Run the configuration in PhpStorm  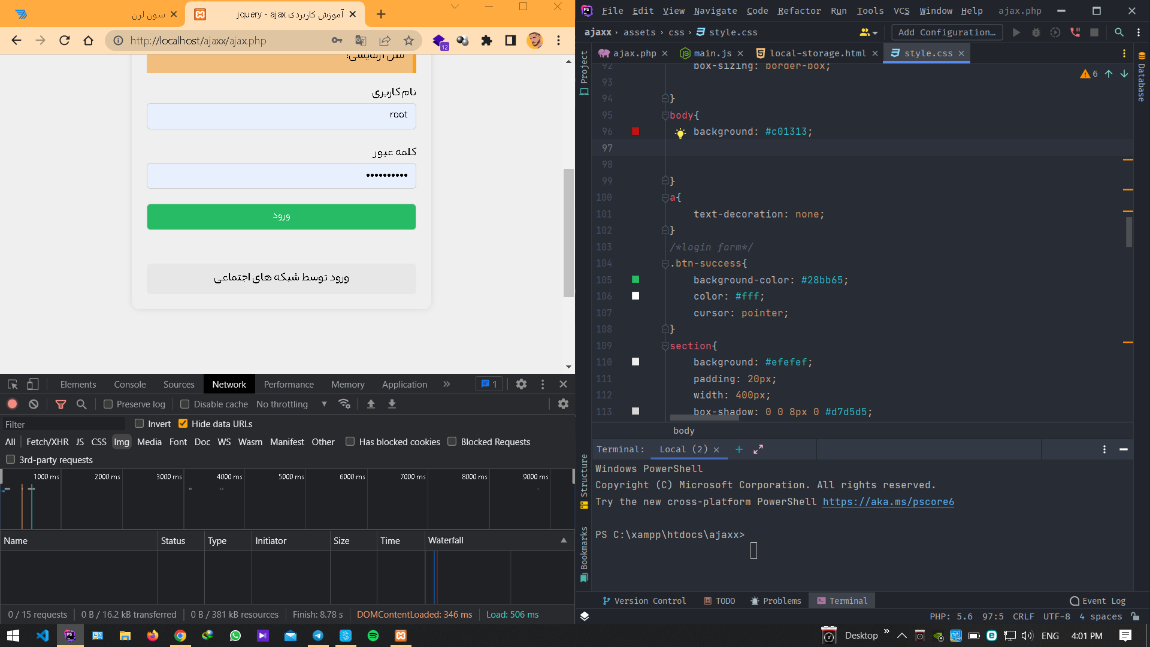1016,32
